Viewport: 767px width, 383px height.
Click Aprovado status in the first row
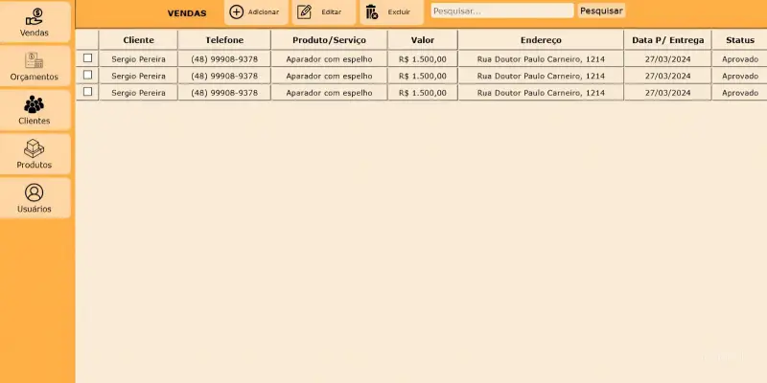(x=739, y=59)
